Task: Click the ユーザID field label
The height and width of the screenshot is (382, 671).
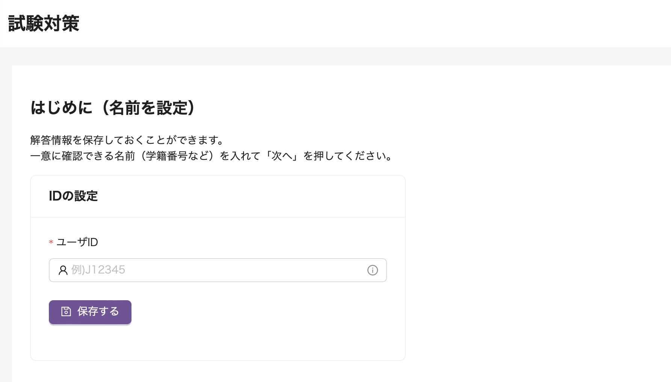Action: coord(77,242)
